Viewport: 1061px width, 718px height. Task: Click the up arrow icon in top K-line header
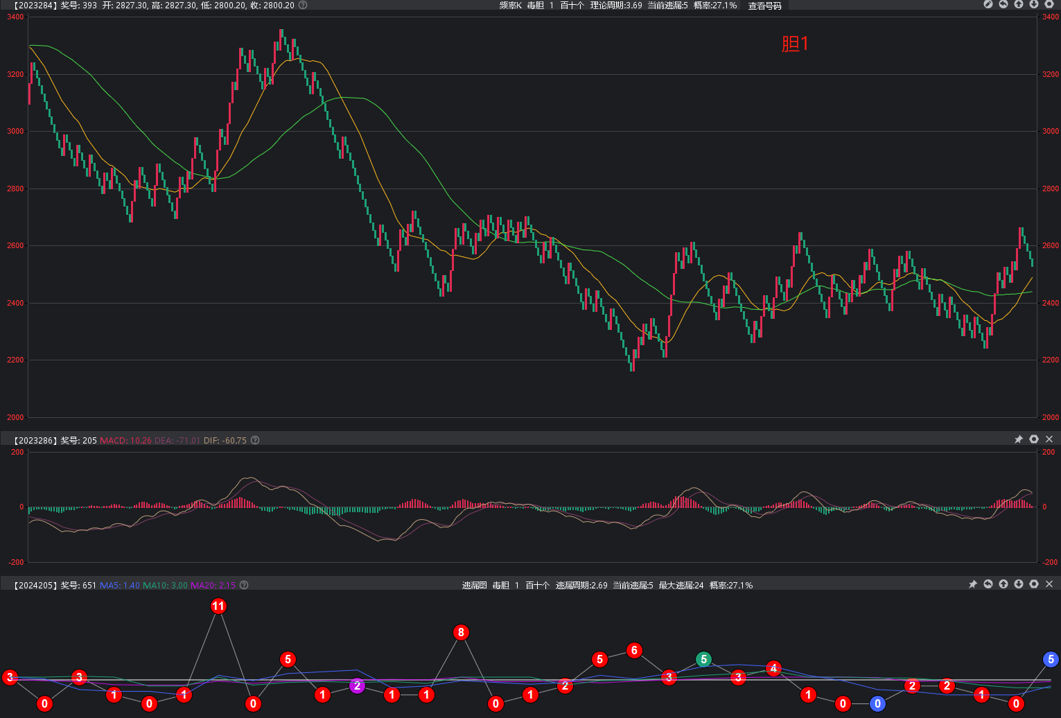(1019, 4)
